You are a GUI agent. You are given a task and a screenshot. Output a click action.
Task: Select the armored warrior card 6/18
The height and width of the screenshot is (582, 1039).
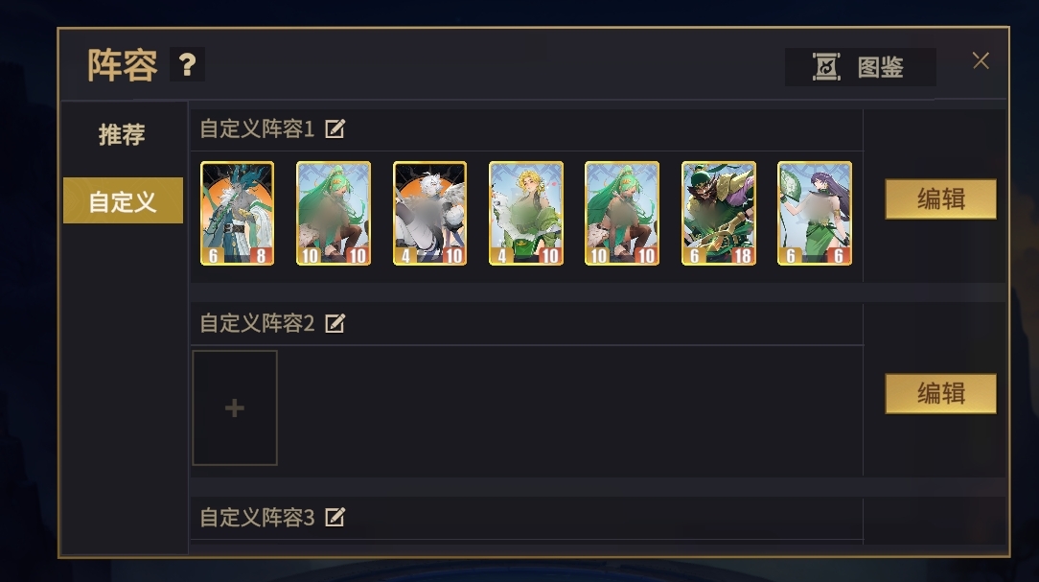pos(719,214)
